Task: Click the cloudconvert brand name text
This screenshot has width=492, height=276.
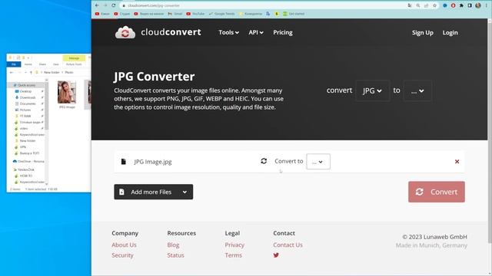Action: click(x=171, y=32)
